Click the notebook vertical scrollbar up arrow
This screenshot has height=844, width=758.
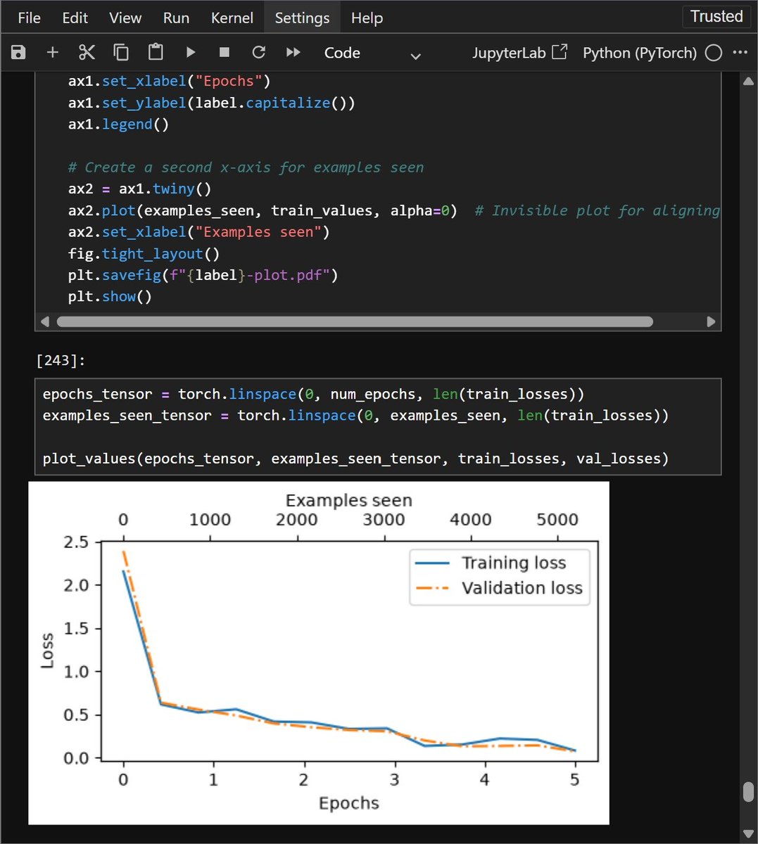748,82
